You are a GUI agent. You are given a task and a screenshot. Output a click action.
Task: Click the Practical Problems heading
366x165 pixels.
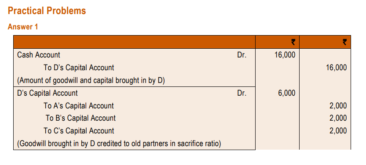pos(47,11)
